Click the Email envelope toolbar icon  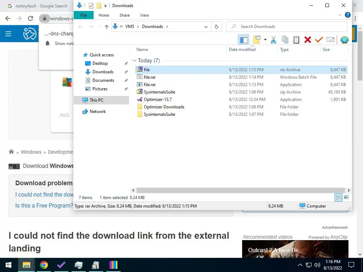[x=330, y=40]
